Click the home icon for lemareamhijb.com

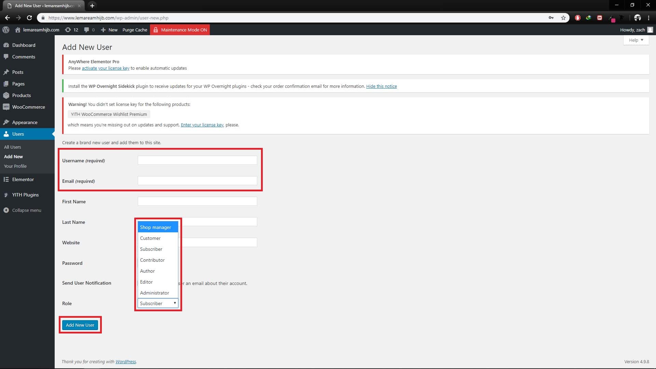point(18,30)
